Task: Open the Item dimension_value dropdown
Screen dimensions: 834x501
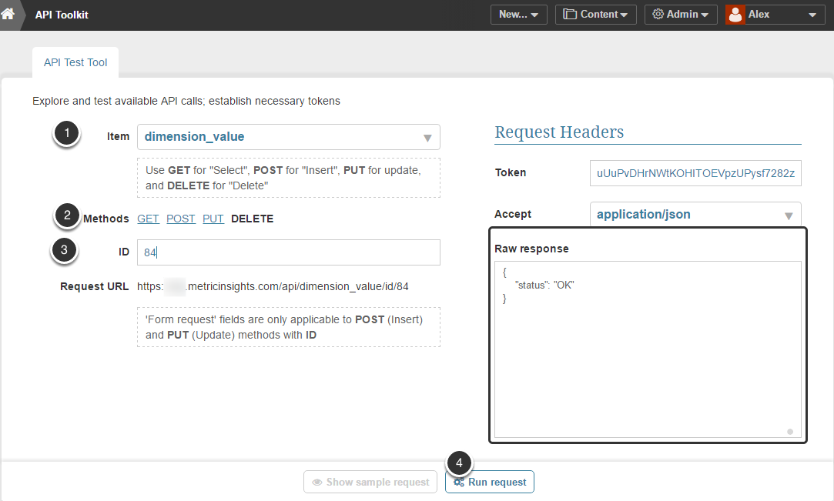Action: coord(288,137)
